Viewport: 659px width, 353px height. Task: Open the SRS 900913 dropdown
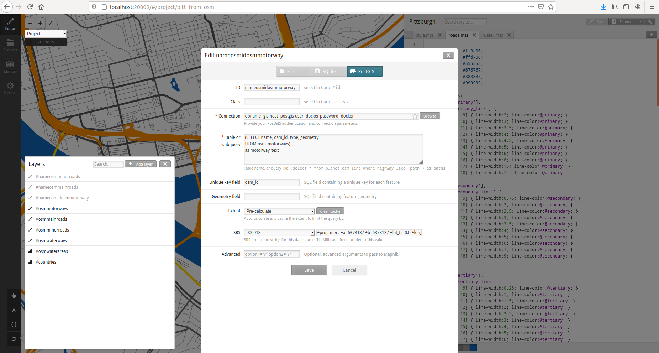click(x=279, y=233)
